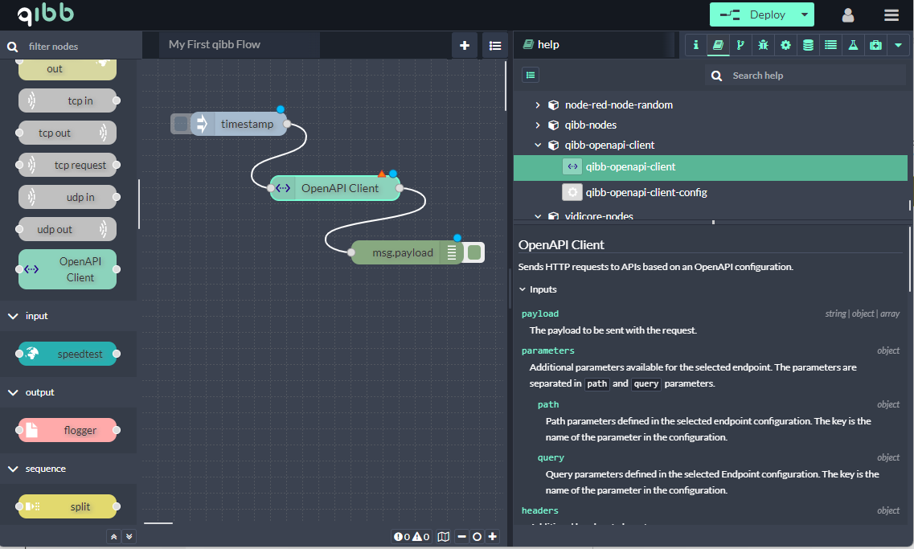Click the OpenAPI Client help heading
The width and height of the screenshot is (914, 549).
pyautogui.click(x=561, y=245)
